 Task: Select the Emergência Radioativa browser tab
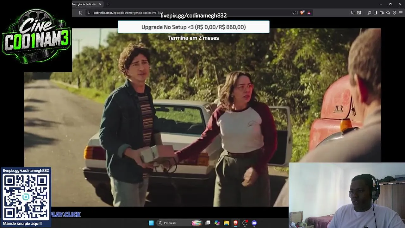pyautogui.click(x=84, y=4)
